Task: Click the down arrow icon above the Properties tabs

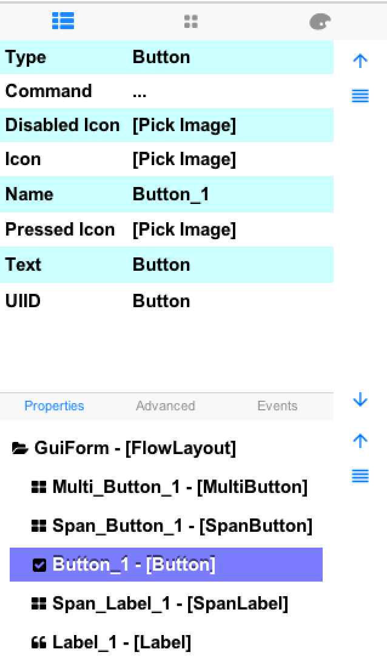Action: [x=360, y=400]
